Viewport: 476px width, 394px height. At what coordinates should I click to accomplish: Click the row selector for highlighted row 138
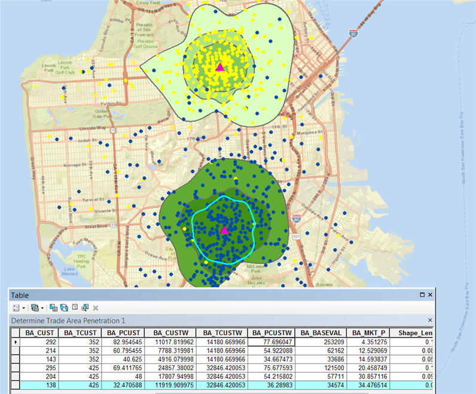16,385
